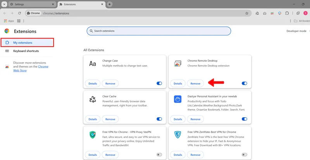This screenshot has width=310, height=160.
Task: Open Details for Change Case
Action: (x=93, y=83)
